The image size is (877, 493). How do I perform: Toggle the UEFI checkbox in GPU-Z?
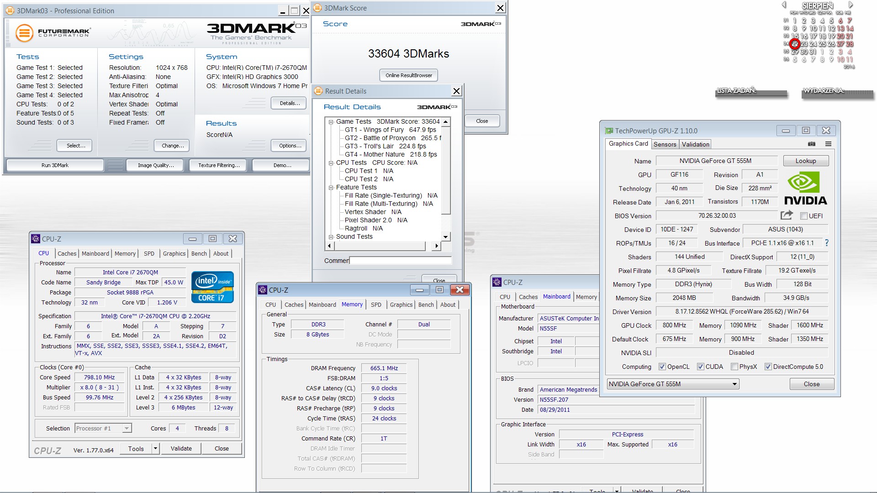tap(803, 216)
